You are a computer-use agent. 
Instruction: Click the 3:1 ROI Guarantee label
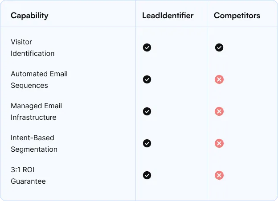[x=28, y=175]
